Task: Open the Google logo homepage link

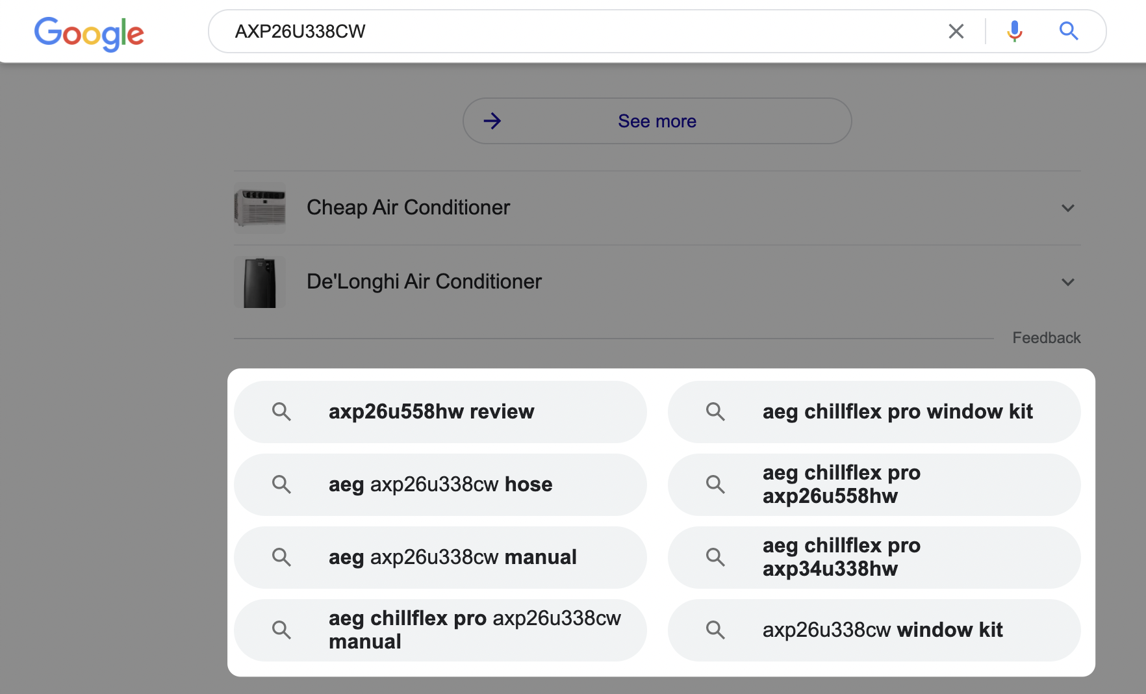Action: point(89,33)
